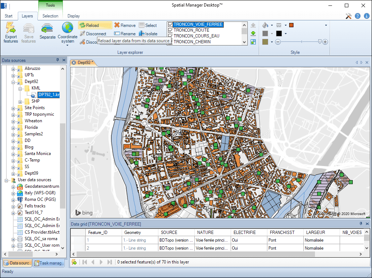Click the data grid horizontal scrollbar
372x278 pixels.
tap(196, 254)
